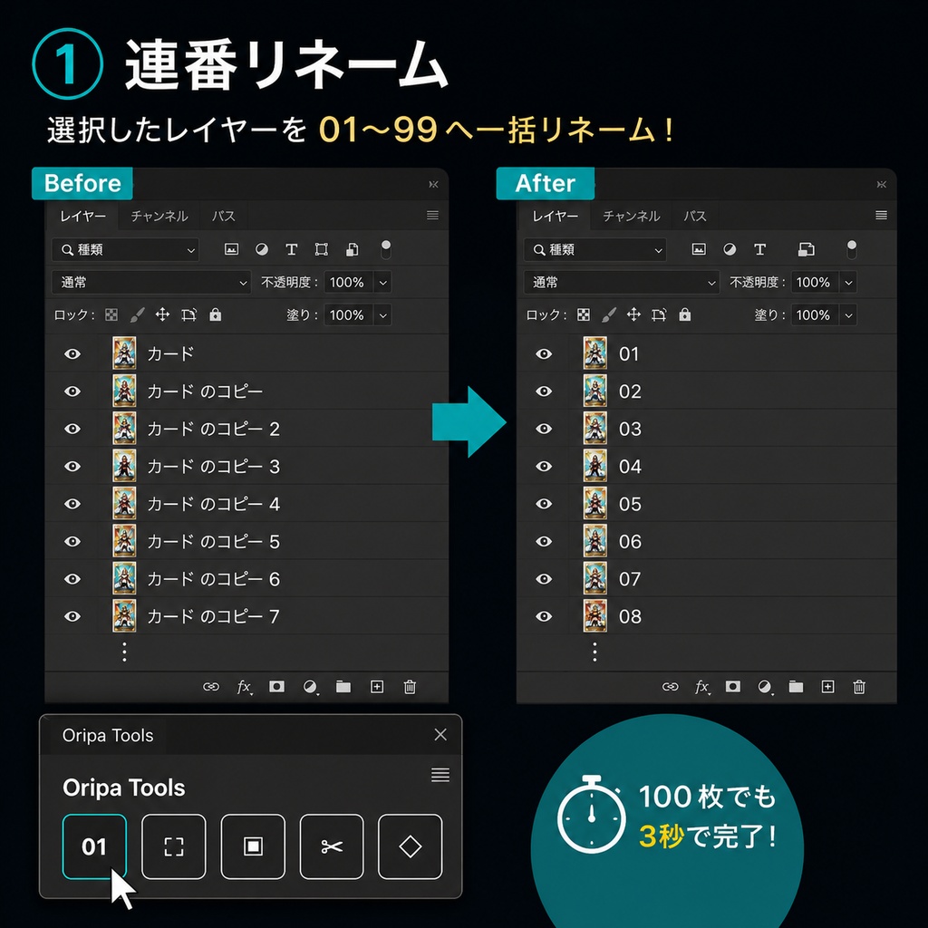Open the 塗り arrow in After panel

tap(848, 314)
